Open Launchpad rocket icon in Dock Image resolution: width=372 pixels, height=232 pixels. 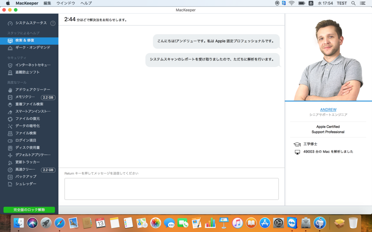(x=46, y=223)
